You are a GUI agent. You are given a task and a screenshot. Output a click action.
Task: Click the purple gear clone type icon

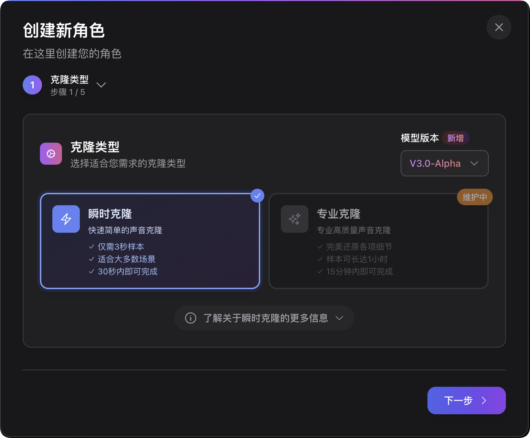tap(51, 154)
